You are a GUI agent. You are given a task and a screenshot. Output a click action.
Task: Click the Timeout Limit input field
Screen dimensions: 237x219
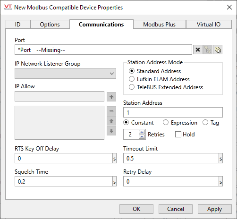click(x=171, y=158)
